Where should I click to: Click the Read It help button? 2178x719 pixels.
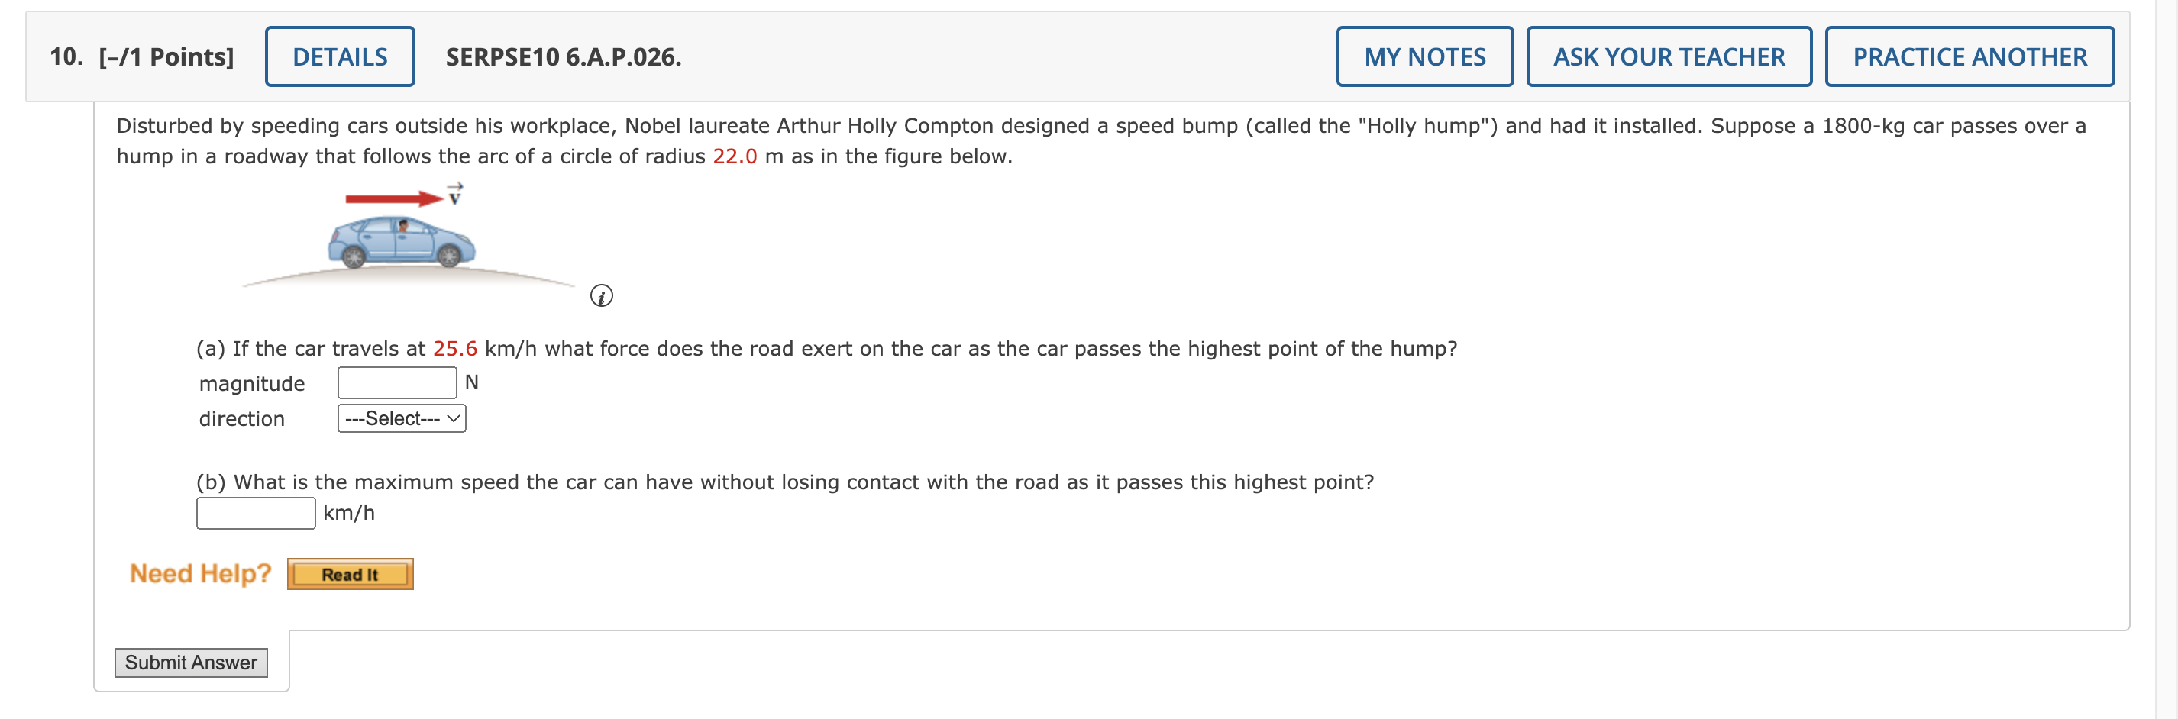click(349, 573)
